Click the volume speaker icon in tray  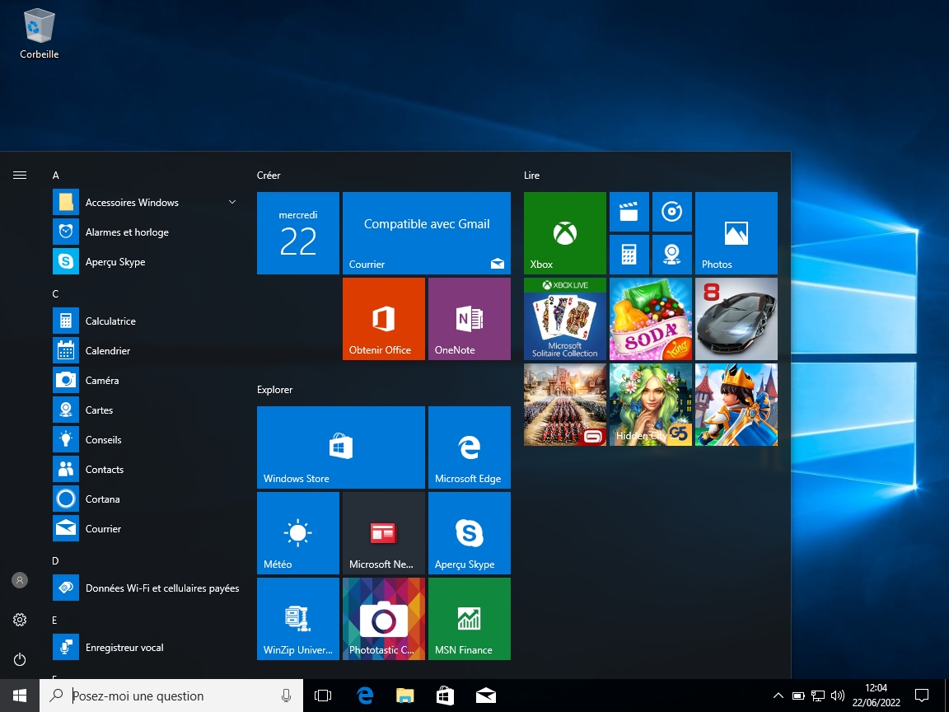pyautogui.click(x=838, y=696)
